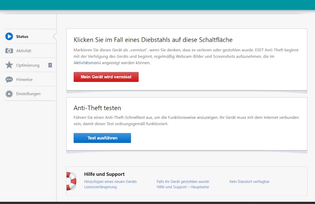Open Hinzufügen eines neuen Geräts link

click(x=110, y=182)
